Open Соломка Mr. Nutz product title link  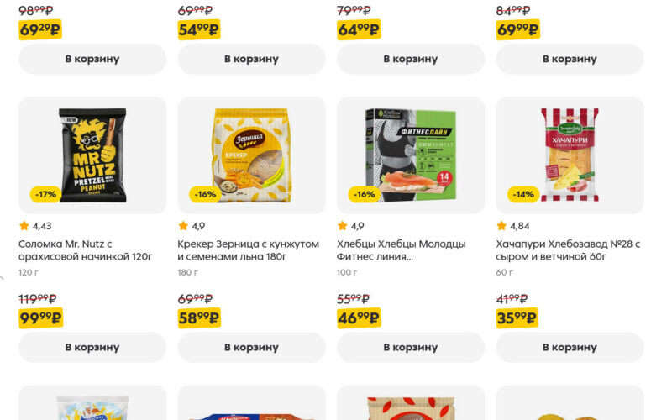pos(86,250)
